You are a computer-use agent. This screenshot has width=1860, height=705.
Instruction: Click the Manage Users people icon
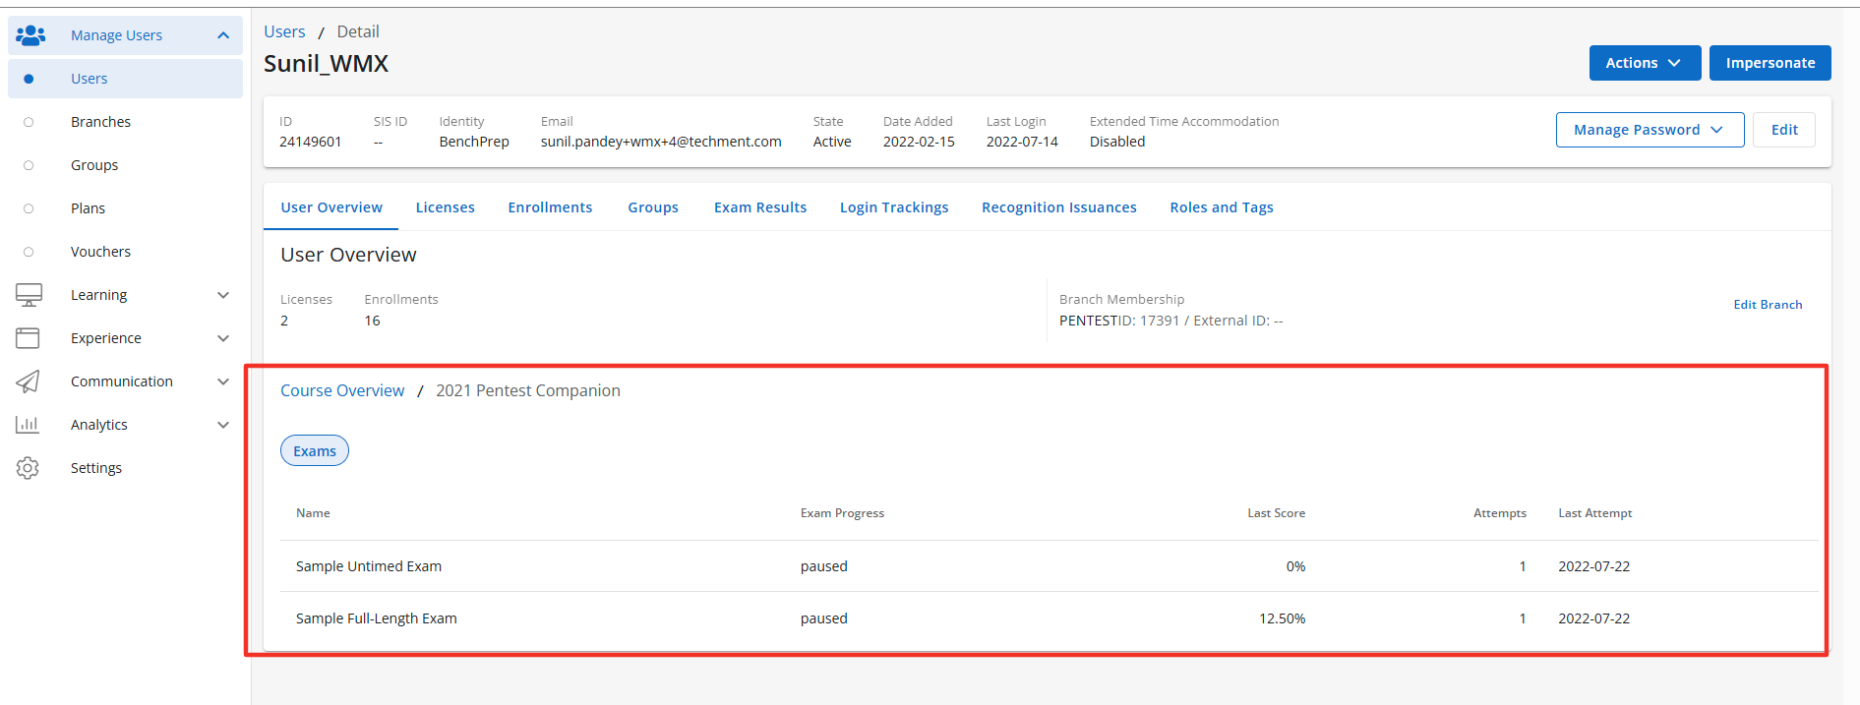click(30, 35)
